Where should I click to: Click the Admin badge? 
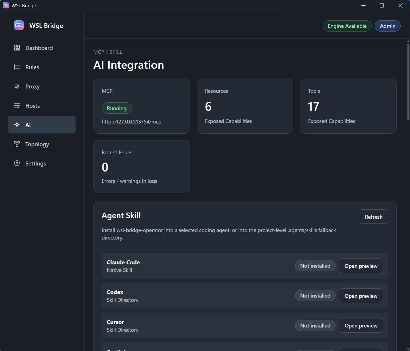tap(388, 26)
